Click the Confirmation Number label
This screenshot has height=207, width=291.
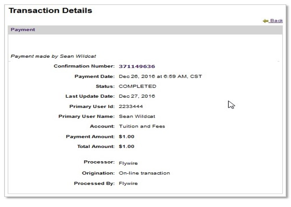click(x=84, y=66)
